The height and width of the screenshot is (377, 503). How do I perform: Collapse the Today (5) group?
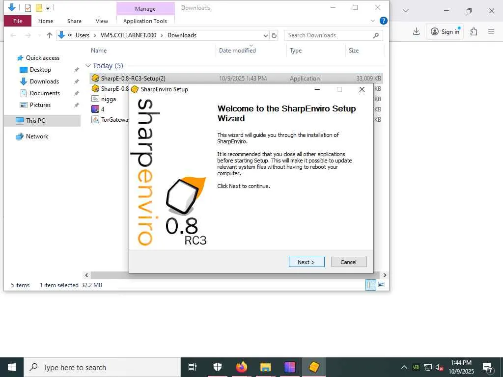click(x=88, y=66)
